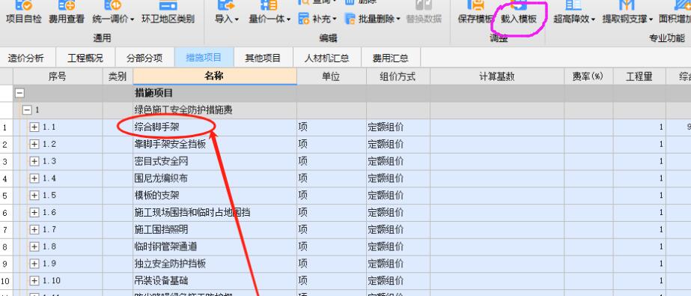
Task: Click the 组价方式 column header
Action: click(398, 76)
